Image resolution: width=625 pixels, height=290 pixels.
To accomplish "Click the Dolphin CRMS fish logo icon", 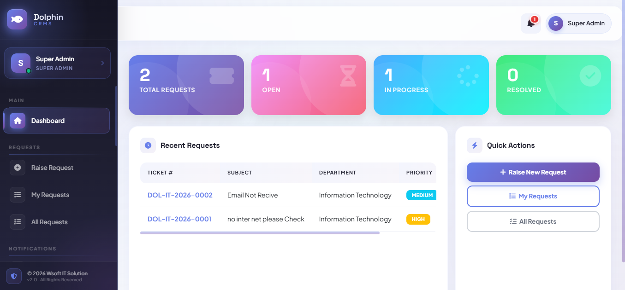I will click(x=17, y=19).
